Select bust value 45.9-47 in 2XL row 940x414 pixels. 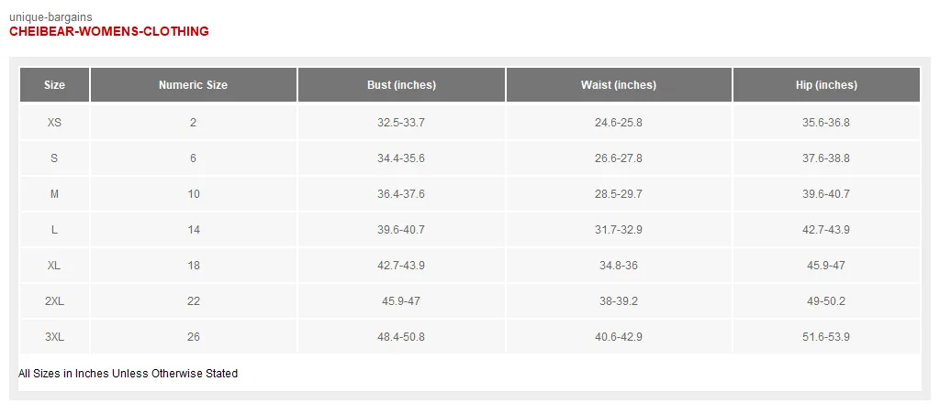[401, 301]
